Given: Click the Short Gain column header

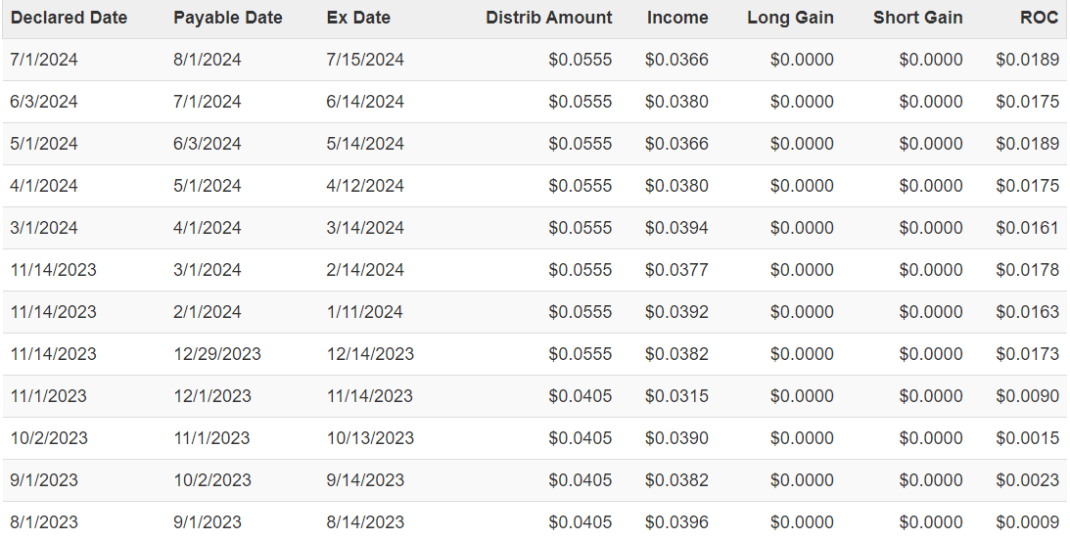Looking at the screenshot, I should 917,18.
